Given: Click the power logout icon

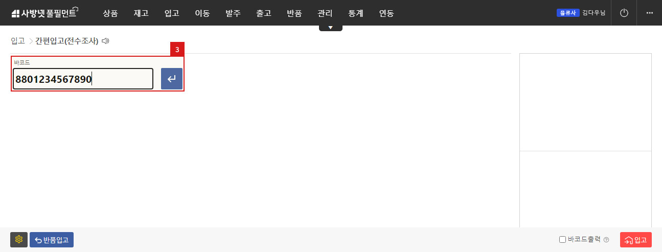Looking at the screenshot, I should click(x=624, y=13).
